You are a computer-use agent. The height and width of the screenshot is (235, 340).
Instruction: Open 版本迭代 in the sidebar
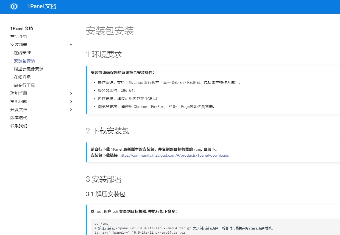click(19, 118)
